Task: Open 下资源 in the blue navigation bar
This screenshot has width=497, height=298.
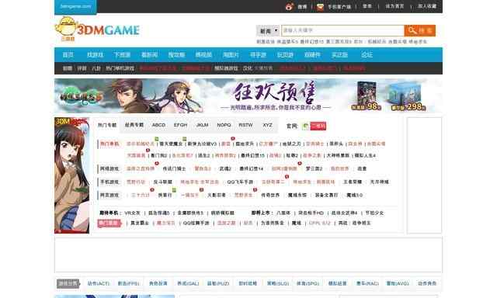Action: [122, 55]
